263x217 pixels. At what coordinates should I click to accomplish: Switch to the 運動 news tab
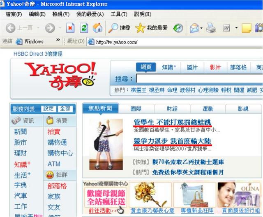coord(208,109)
